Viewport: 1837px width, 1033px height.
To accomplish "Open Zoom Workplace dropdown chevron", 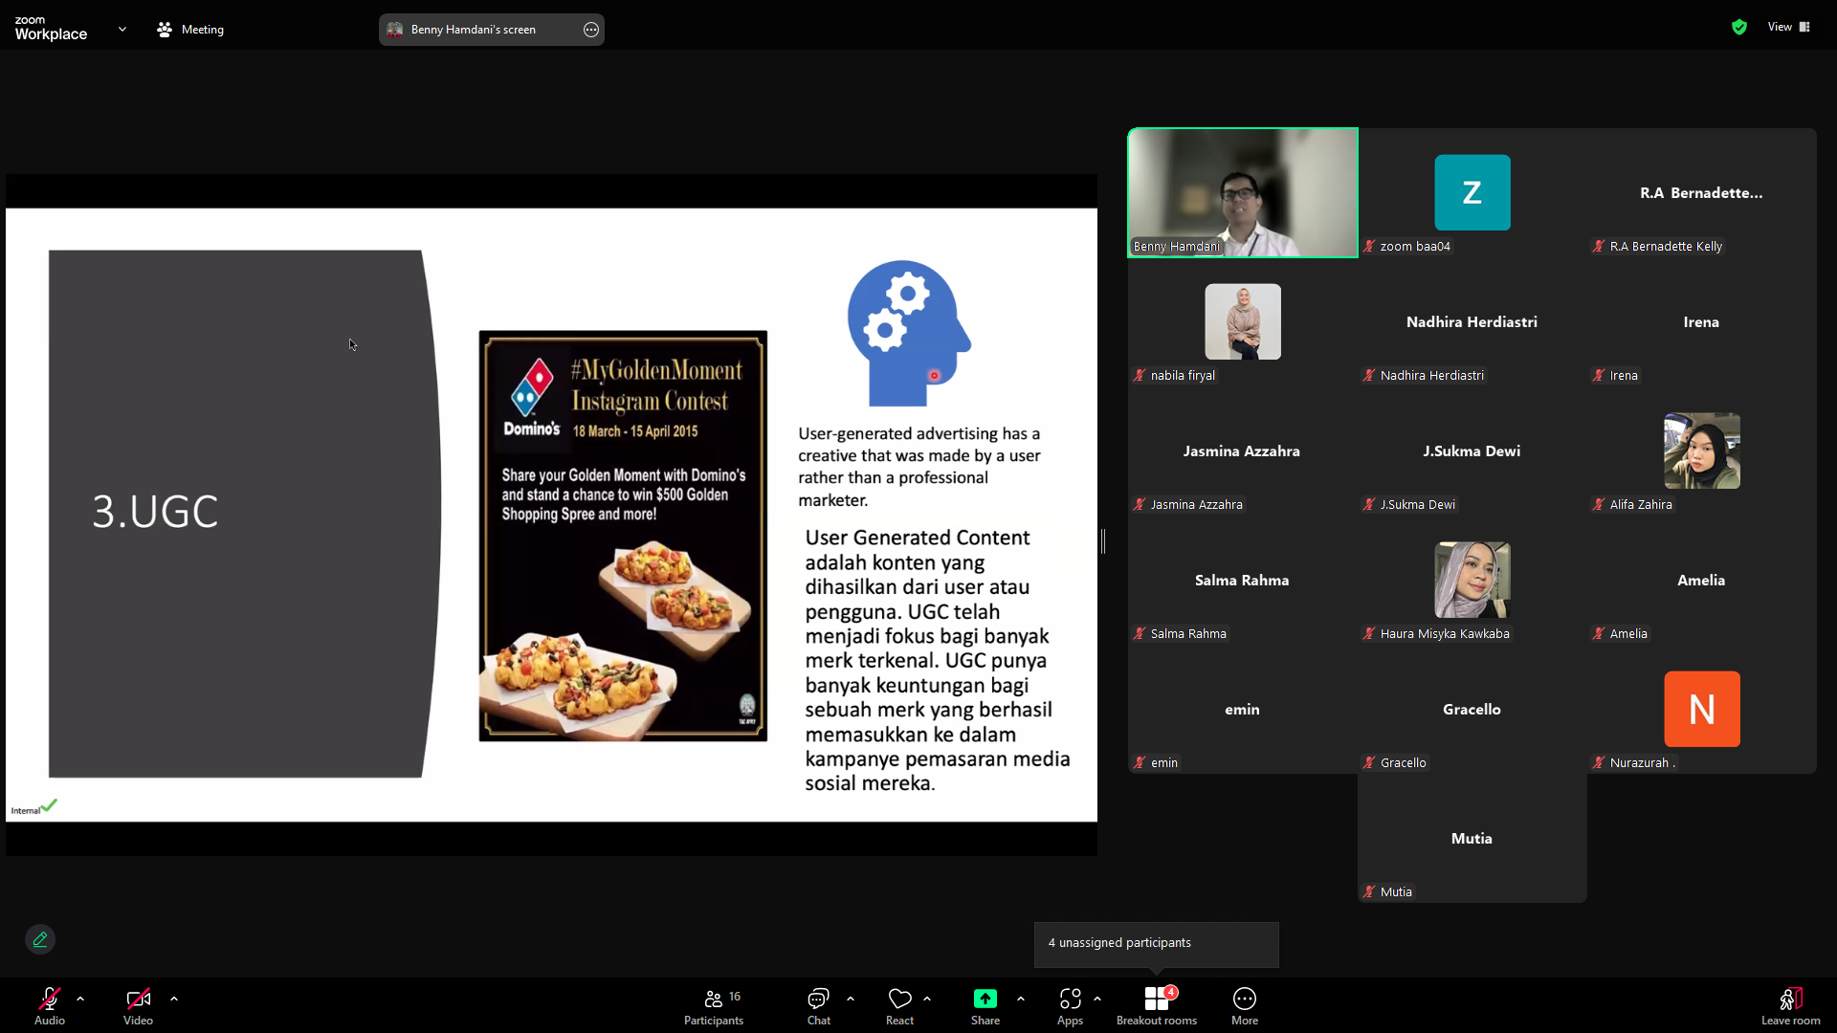I will tap(122, 29).
